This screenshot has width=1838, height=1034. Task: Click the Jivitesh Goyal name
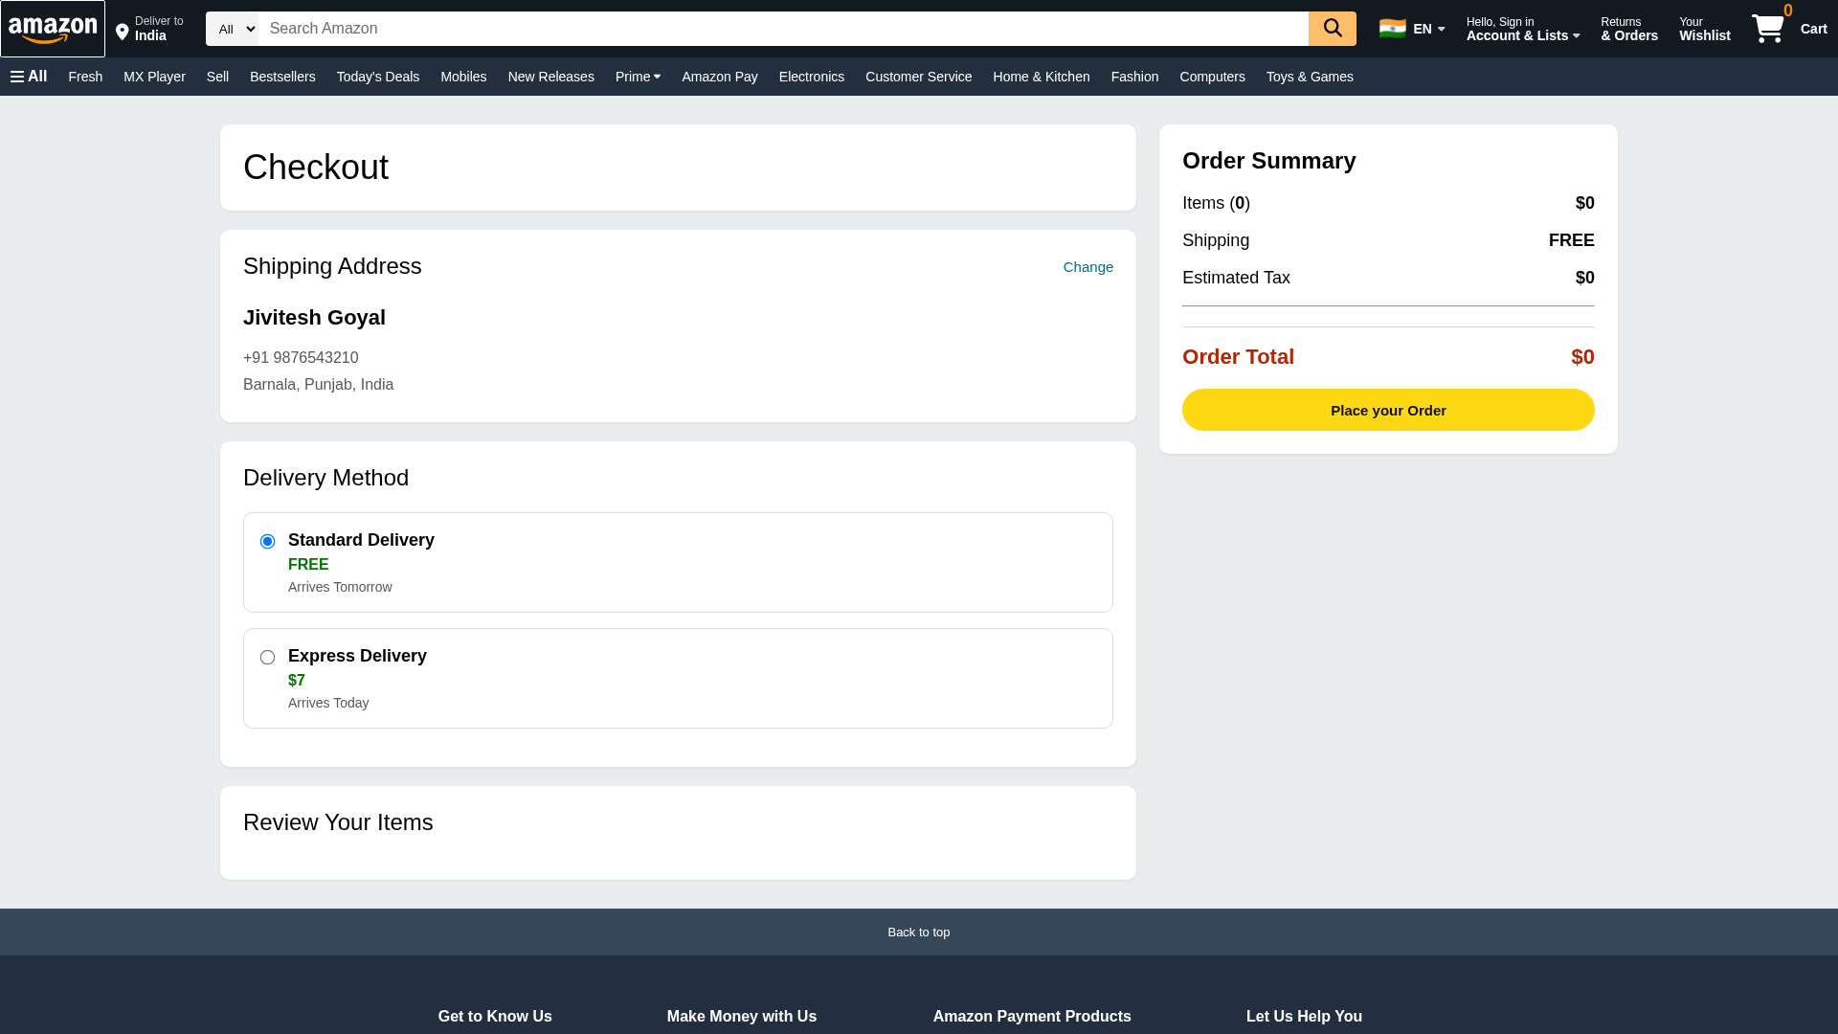314,318
